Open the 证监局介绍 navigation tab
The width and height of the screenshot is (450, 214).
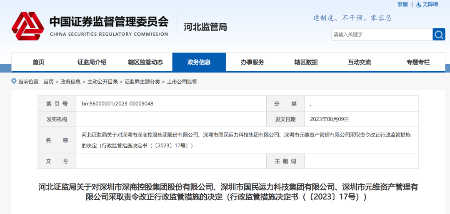point(92,62)
